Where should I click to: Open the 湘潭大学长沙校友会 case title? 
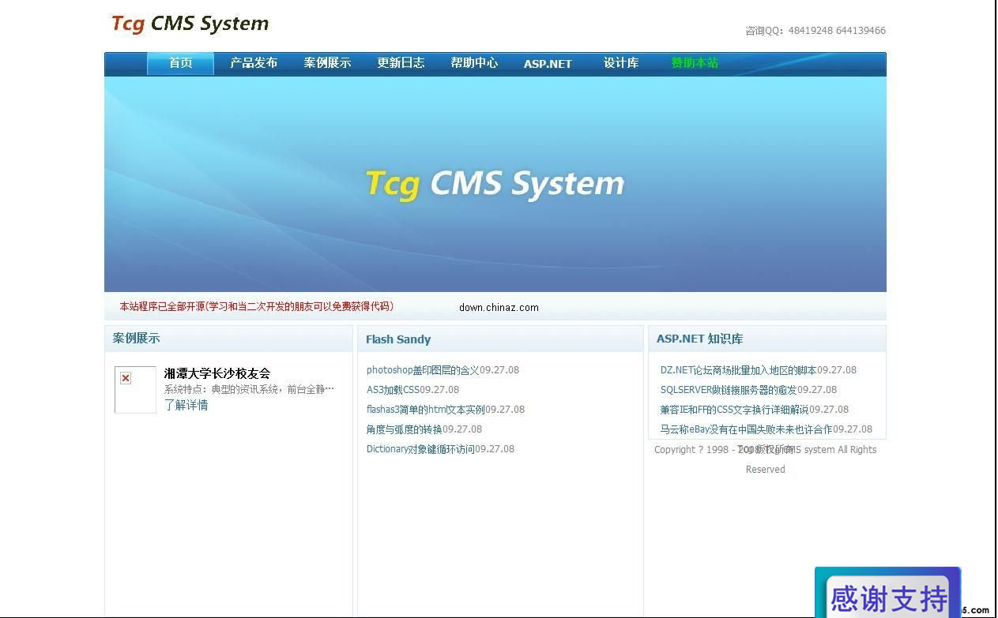click(217, 373)
